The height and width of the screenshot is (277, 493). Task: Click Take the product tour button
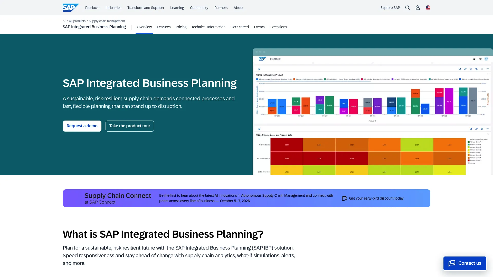(x=130, y=126)
